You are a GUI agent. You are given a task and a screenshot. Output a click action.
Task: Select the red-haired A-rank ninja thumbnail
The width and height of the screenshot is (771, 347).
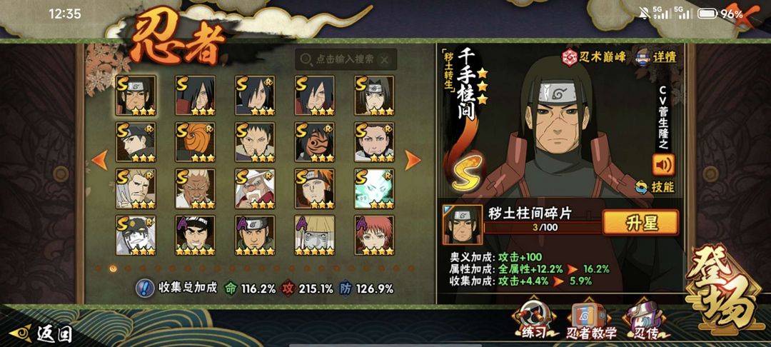(374, 235)
